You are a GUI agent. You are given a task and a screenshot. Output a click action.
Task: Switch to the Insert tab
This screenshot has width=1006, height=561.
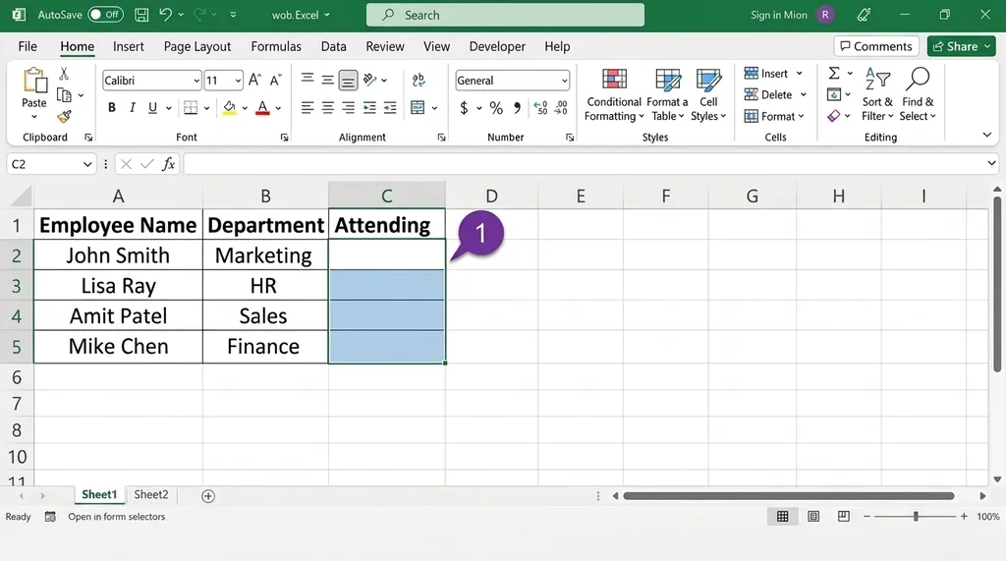pyautogui.click(x=129, y=46)
